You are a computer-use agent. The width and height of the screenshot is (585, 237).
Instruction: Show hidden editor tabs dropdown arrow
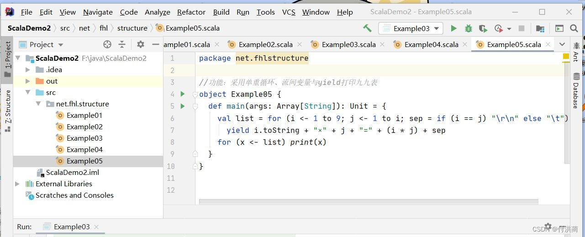click(562, 44)
